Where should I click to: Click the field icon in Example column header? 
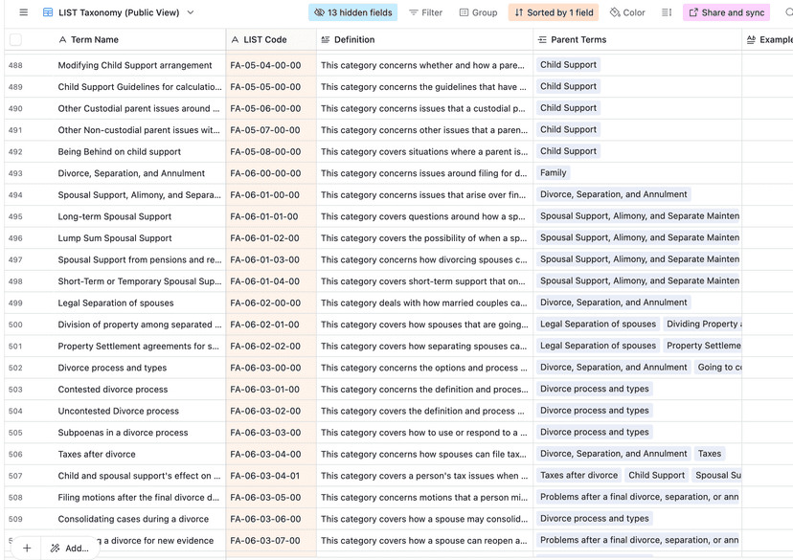coord(753,39)
